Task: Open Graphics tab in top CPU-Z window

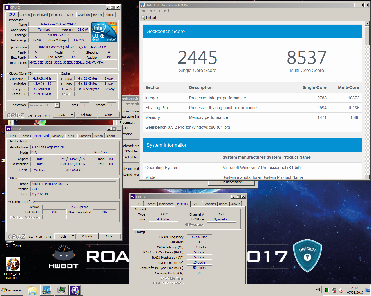Action: [84, 15]
